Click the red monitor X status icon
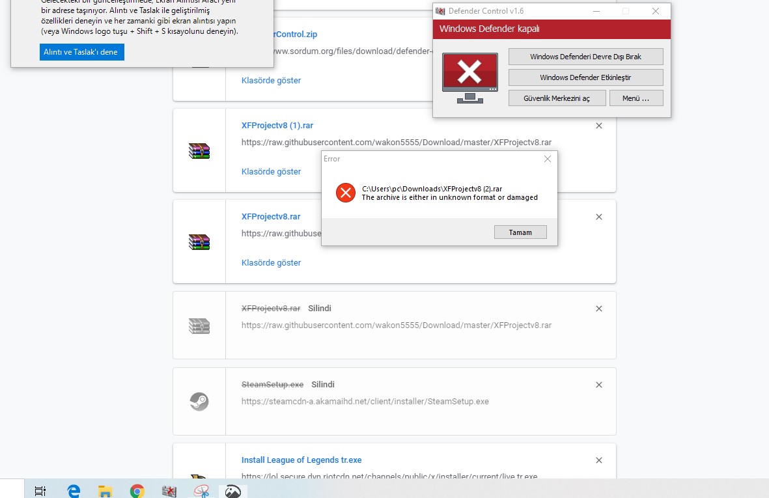The width and height of the screenshot is (769, 498). (x=470, y=78)
